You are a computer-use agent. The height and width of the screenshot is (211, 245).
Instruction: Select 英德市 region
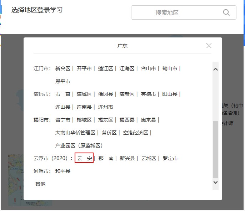(148, 94)
